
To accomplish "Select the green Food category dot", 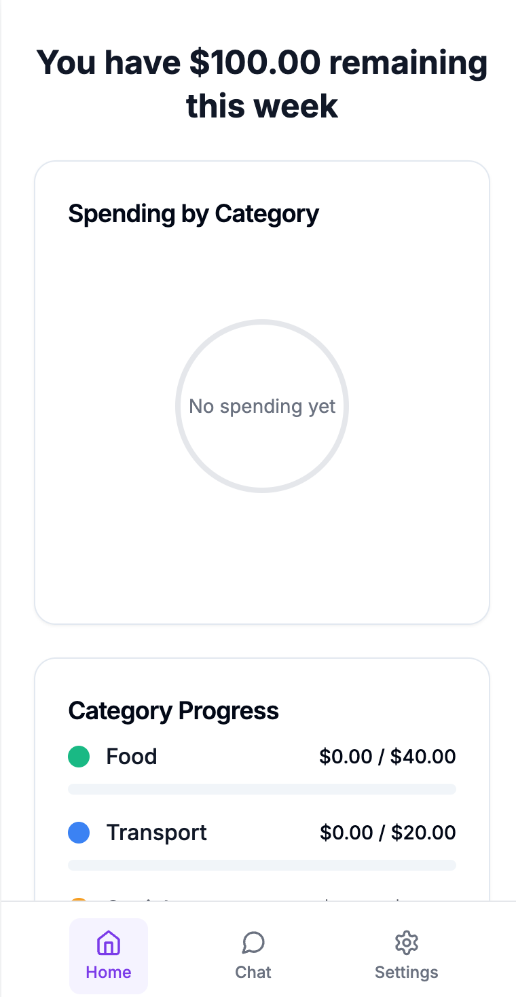I will 79,757.
